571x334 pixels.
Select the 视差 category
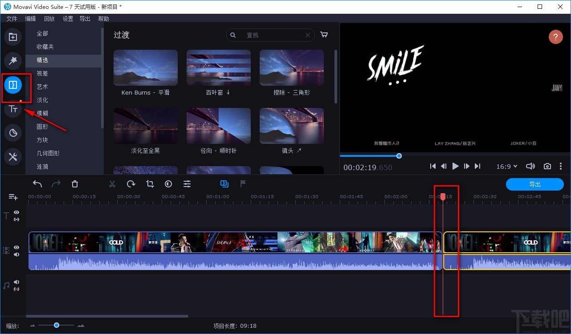[x=63, y=73]
